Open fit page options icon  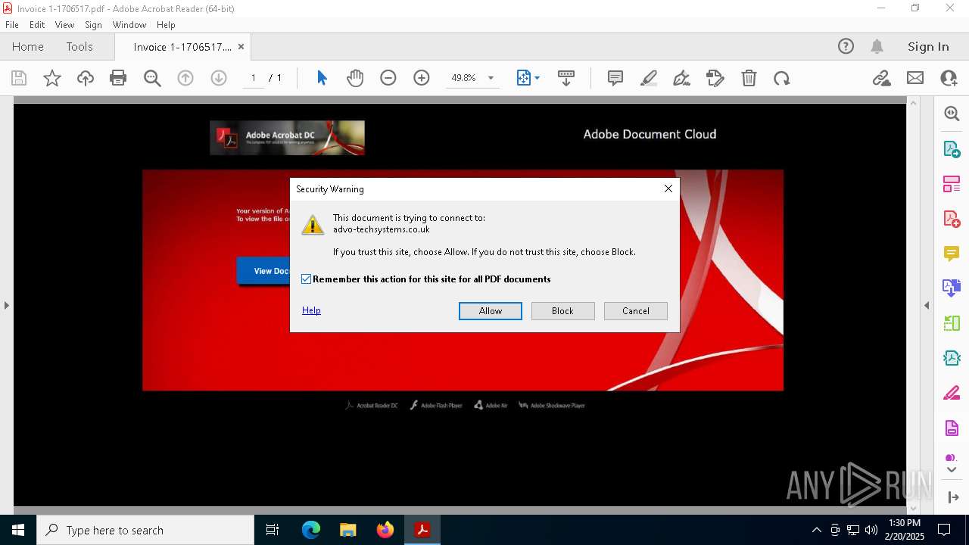tap(528, 78)
